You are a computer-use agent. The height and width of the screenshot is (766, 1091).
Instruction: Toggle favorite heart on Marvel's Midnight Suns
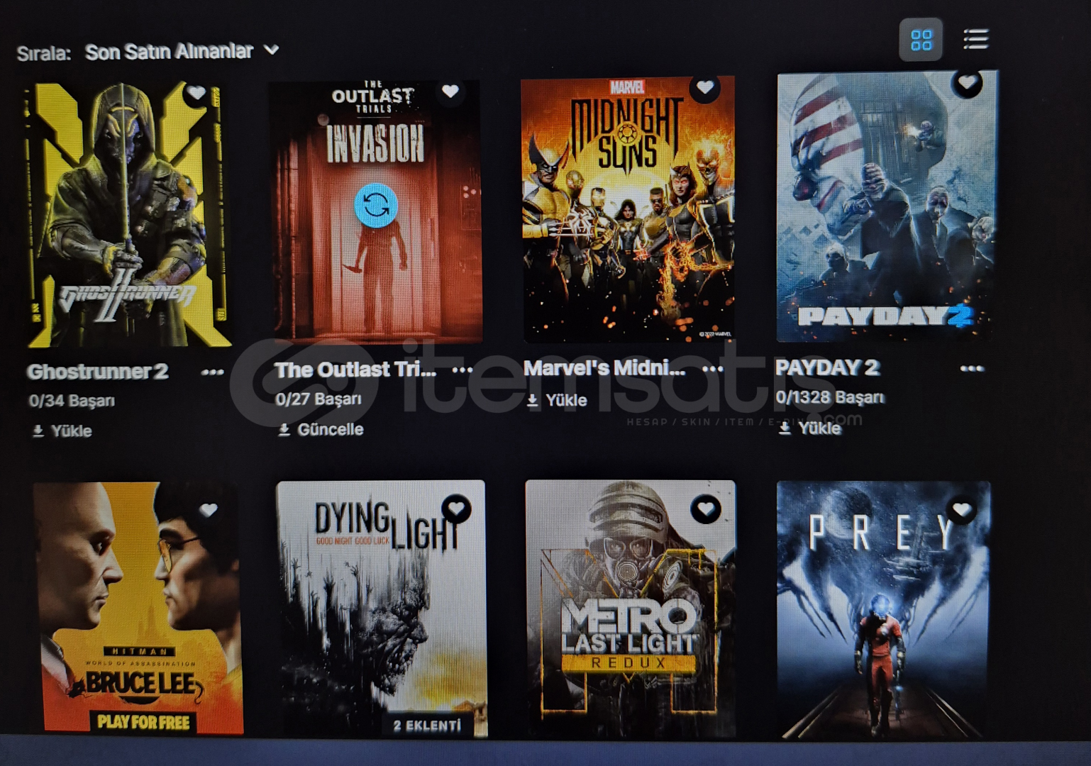point(704,87)
